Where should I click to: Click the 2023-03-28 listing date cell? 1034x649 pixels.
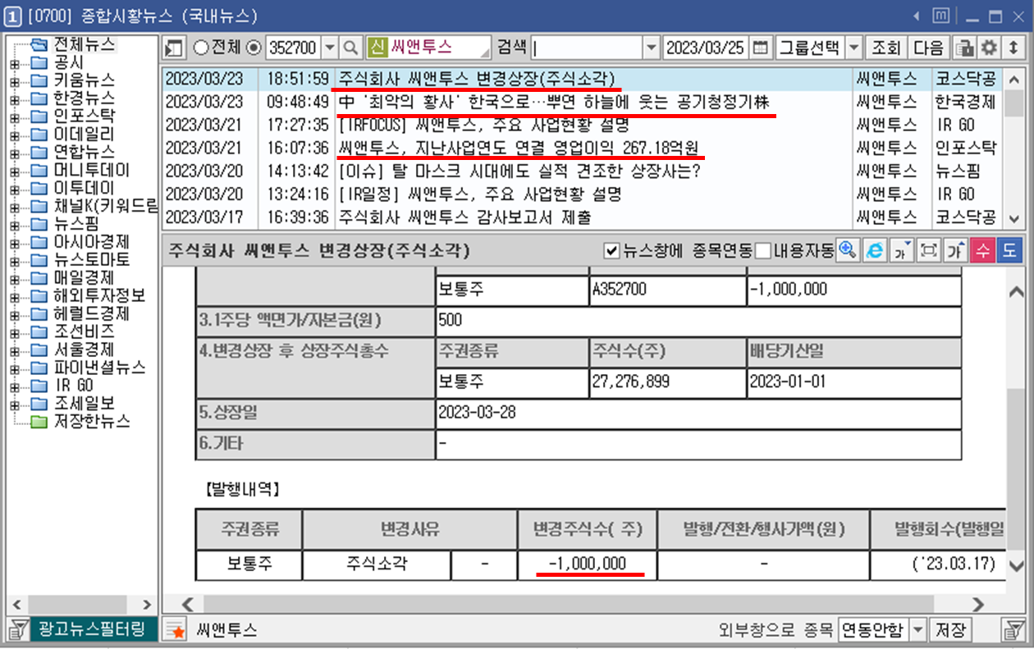coord(698,413)
